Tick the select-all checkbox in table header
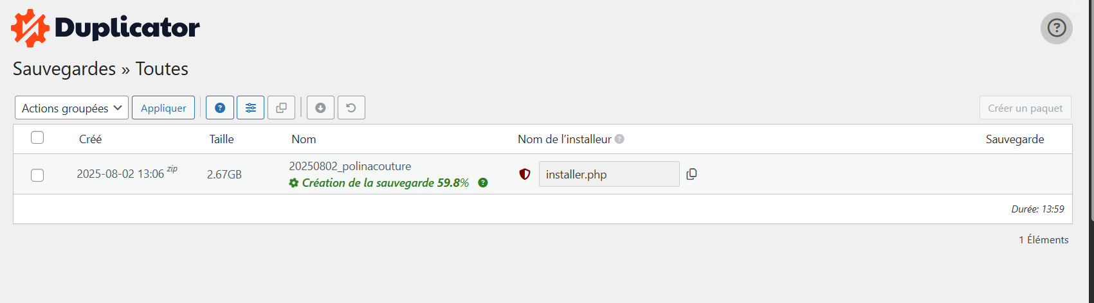The width and height of the screenshot is (1094, 303). (x=37, y=137)
